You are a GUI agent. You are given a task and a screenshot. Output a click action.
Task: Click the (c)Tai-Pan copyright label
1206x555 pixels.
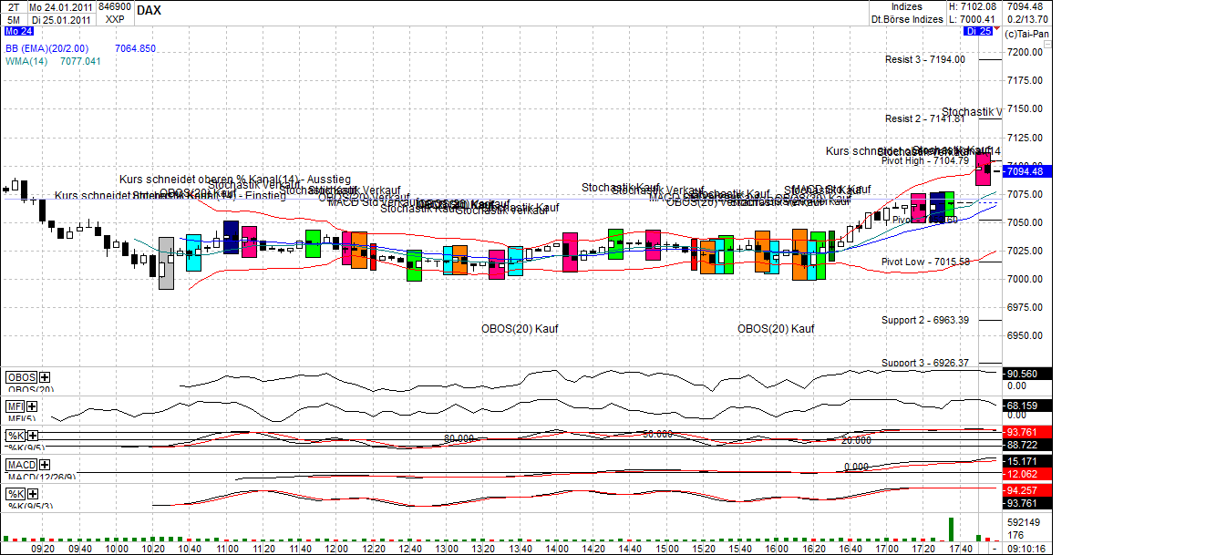1026,32
